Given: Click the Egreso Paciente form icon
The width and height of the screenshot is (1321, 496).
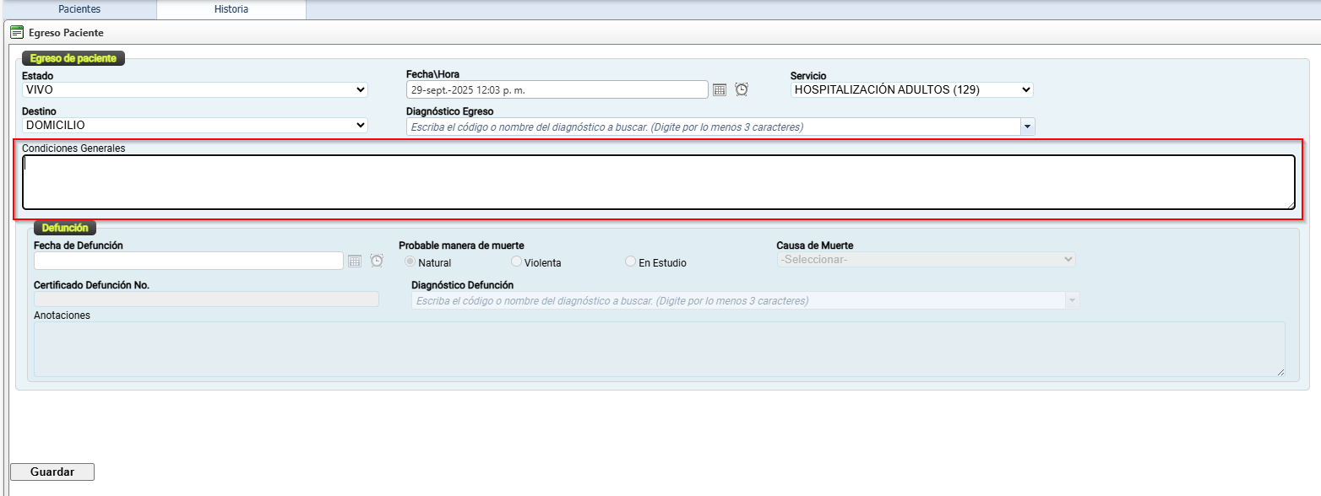Looking at the screenshot, I should click(17, 32).
